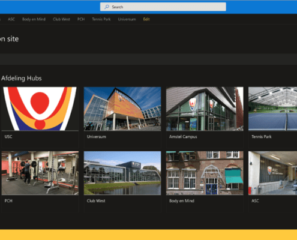This screenshot has height=240, width=297.
Task: Open PCH in navigation bar
Action: pos(81,19)
